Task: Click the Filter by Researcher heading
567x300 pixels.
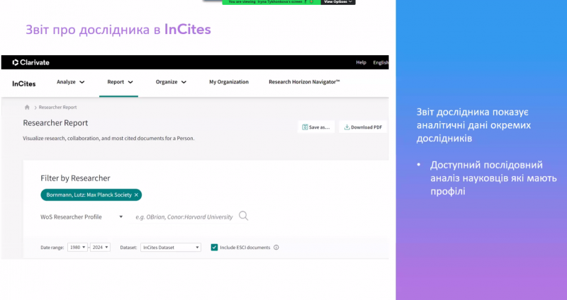Action: (75, 178)
